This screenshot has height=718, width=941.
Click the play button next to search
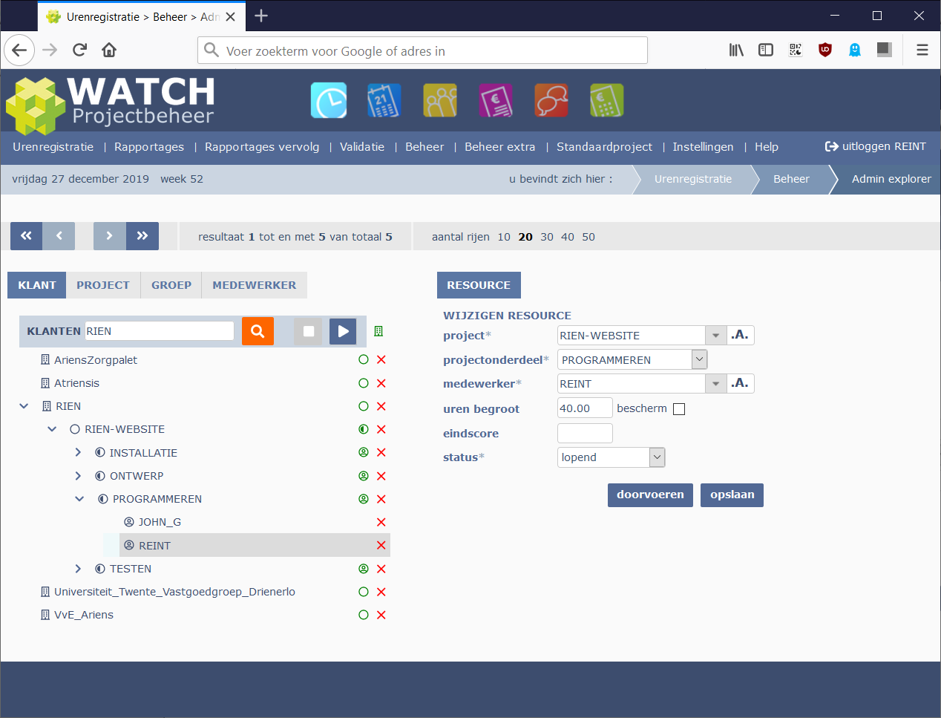tap(343, 331)
